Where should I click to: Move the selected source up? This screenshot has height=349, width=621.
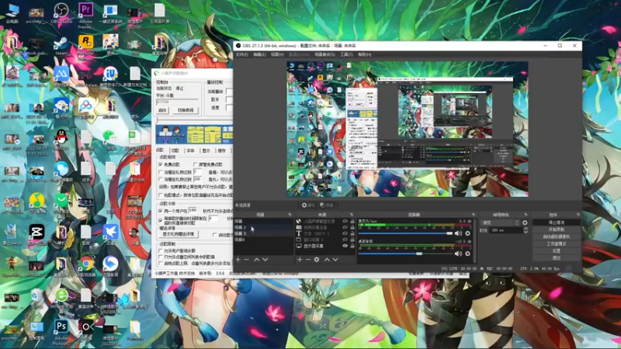pyautogui.click(x=327, y=260)
